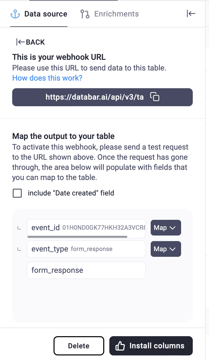Open the How does this work link
This screenshot has height=360, width=209.
pos(47,78)
